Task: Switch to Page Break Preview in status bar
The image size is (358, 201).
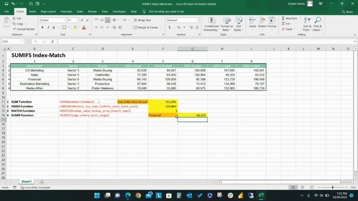Action: coord(312,188)
